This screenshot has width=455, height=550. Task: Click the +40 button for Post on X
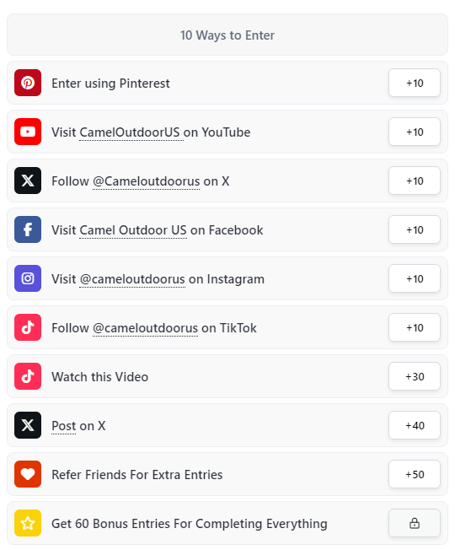pyautogui.click(x=415, y=425)
